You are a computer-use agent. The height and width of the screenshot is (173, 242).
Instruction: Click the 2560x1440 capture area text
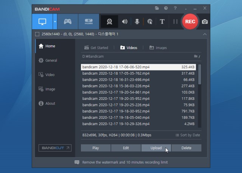[80, 34]
